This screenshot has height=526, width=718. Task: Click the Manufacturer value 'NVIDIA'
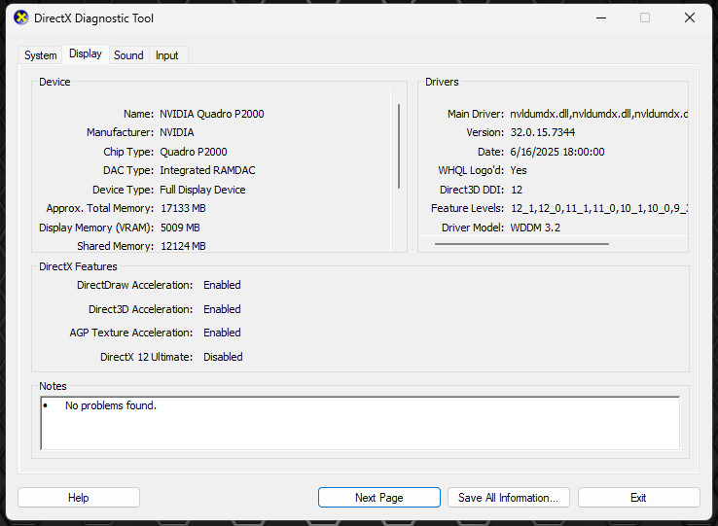pos(177,133)
